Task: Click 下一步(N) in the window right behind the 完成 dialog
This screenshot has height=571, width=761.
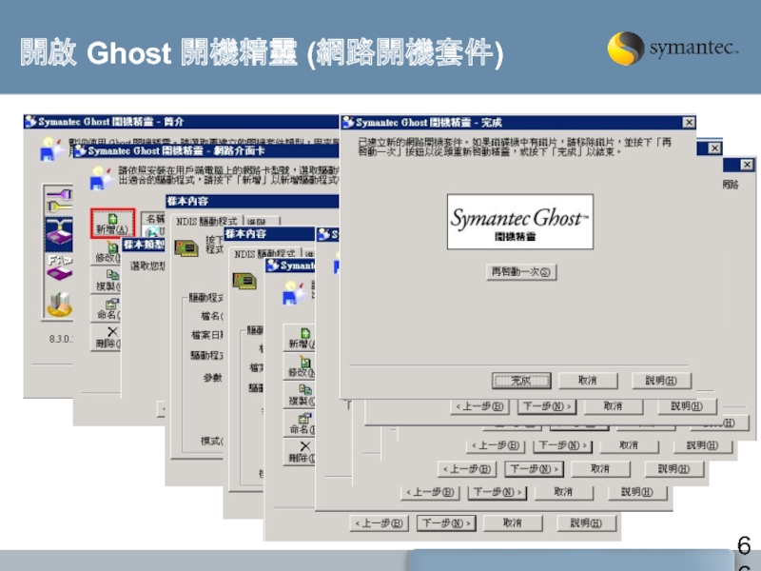Action: click(x=547, y=406)
